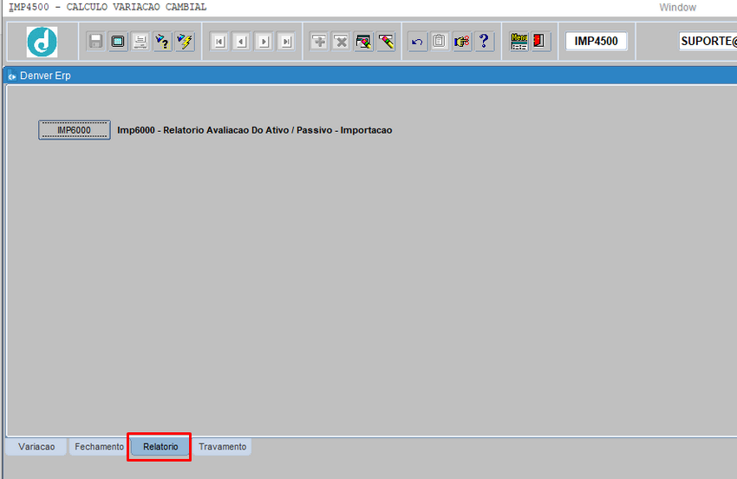The width and height of the screenshot is (737, 479).
Task: Select the Travamento tab
Action: pos(222,447)
